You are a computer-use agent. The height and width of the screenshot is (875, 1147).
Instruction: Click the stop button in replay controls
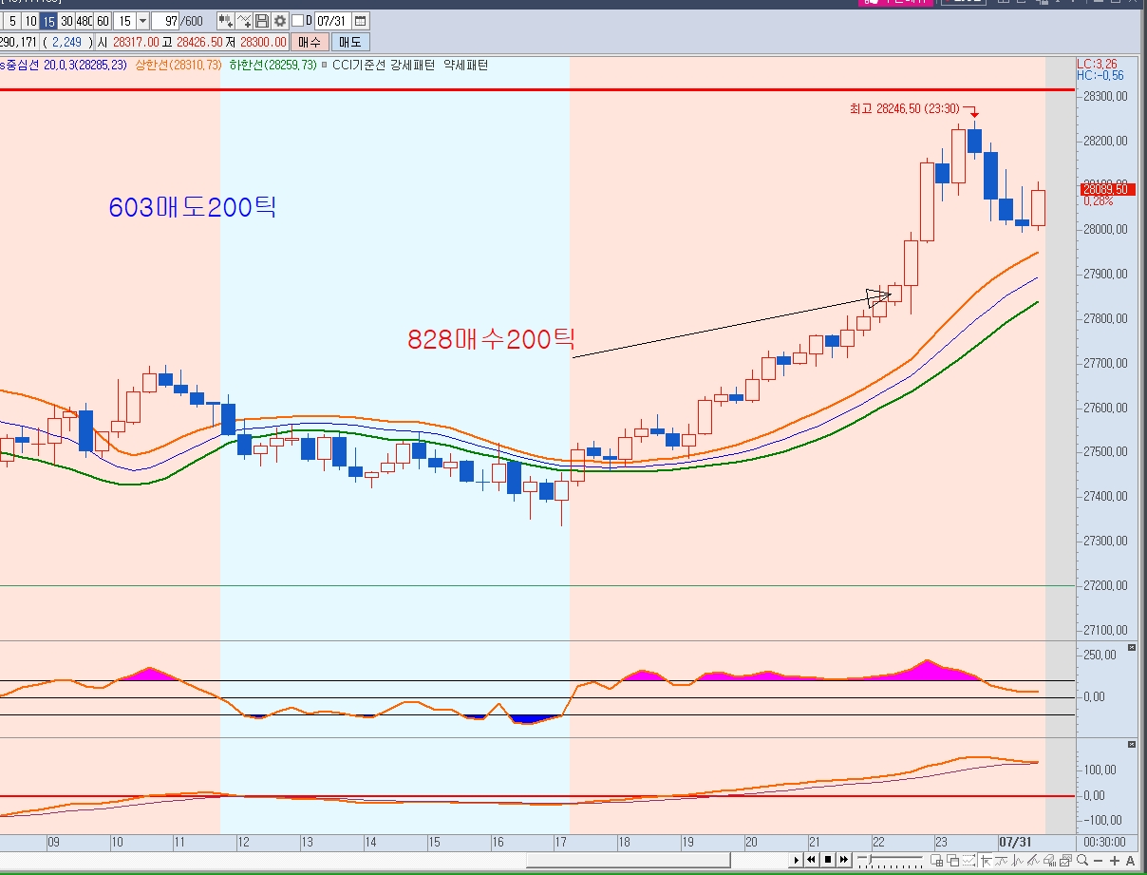pyautogui.click(x=828, y=860)
